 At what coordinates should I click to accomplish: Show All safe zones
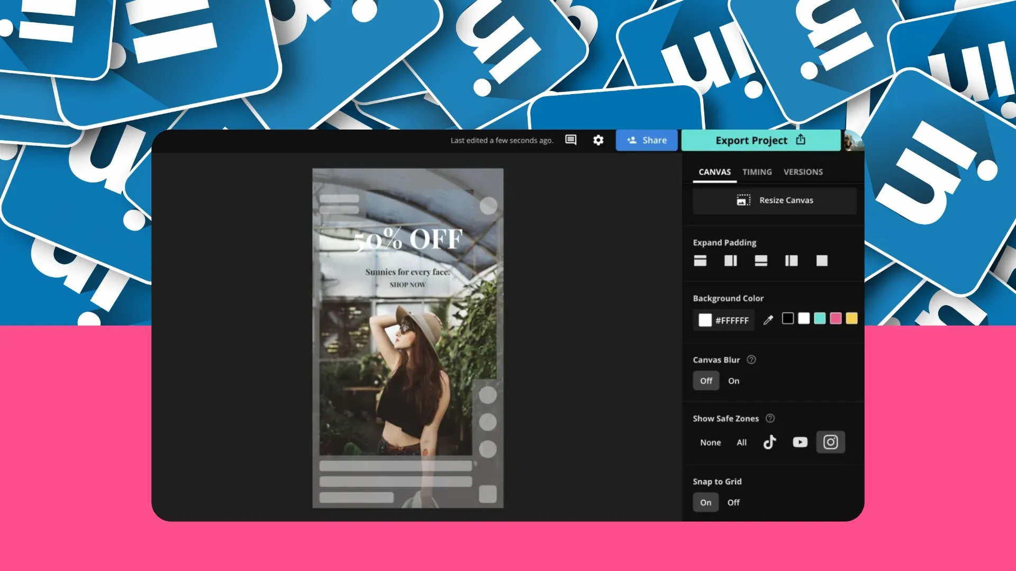[742, 443]
